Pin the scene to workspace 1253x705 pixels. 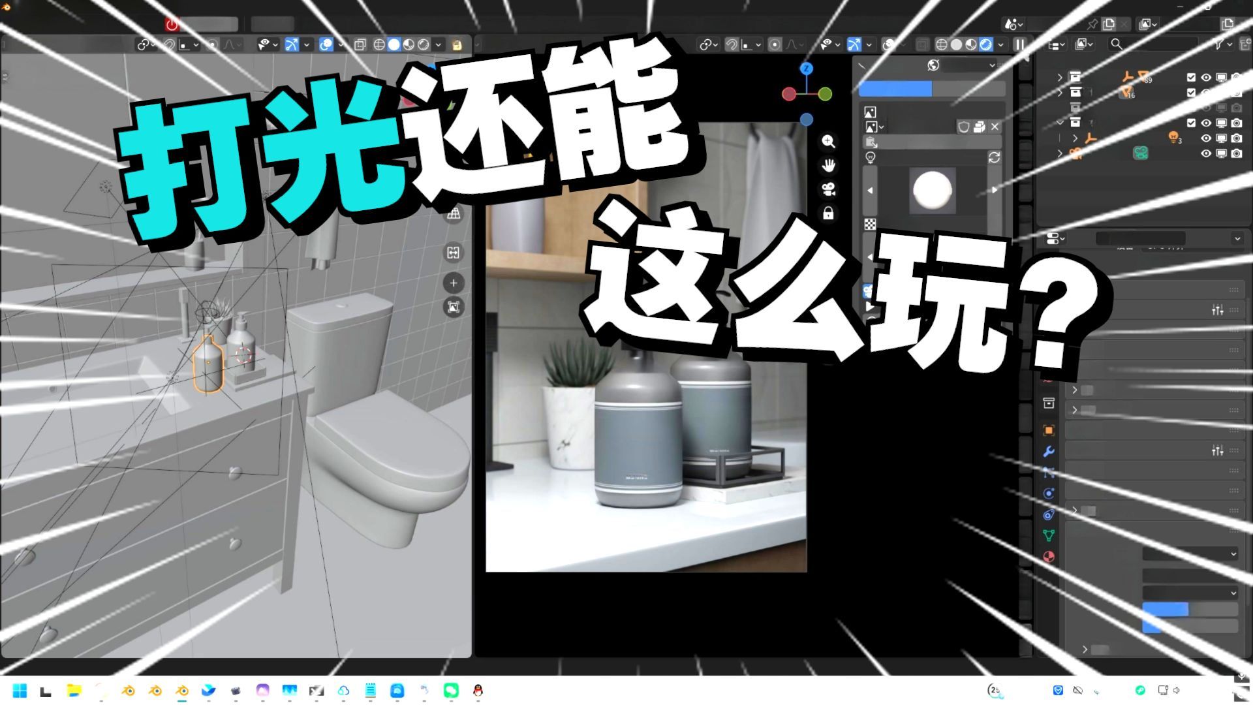coord(1092,24)
